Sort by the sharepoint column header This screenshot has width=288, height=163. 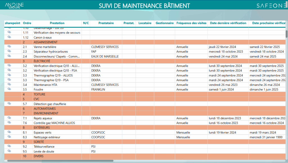tap(13, 23)
